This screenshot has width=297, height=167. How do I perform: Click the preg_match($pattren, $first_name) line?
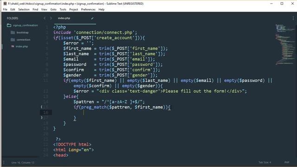click(122, 107)
